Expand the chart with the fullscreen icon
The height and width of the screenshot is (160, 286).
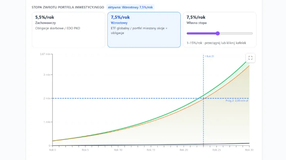[250, 58]
